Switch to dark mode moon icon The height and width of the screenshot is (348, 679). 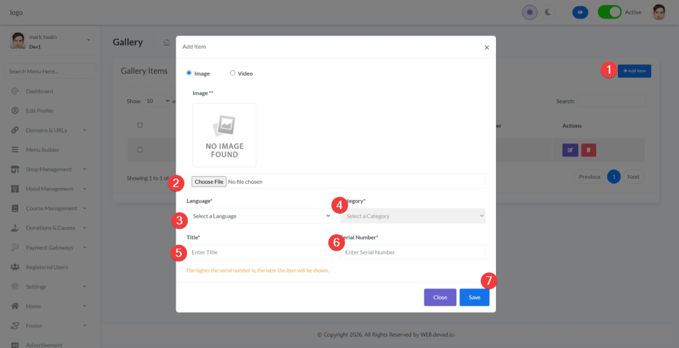[x=548, y=12]
